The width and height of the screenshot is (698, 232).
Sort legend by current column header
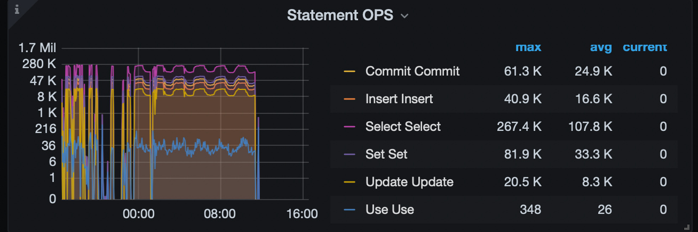(645, 47)
